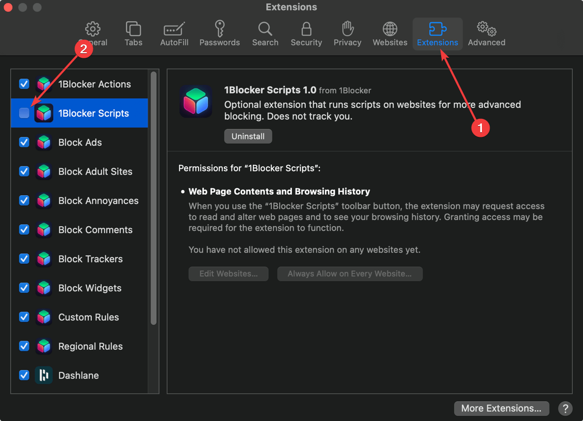Open the Extensions puzzle icon
Image resolution: width=583 pixels, height=421 pixels.
pyautogui.click(x=438, y=28)
